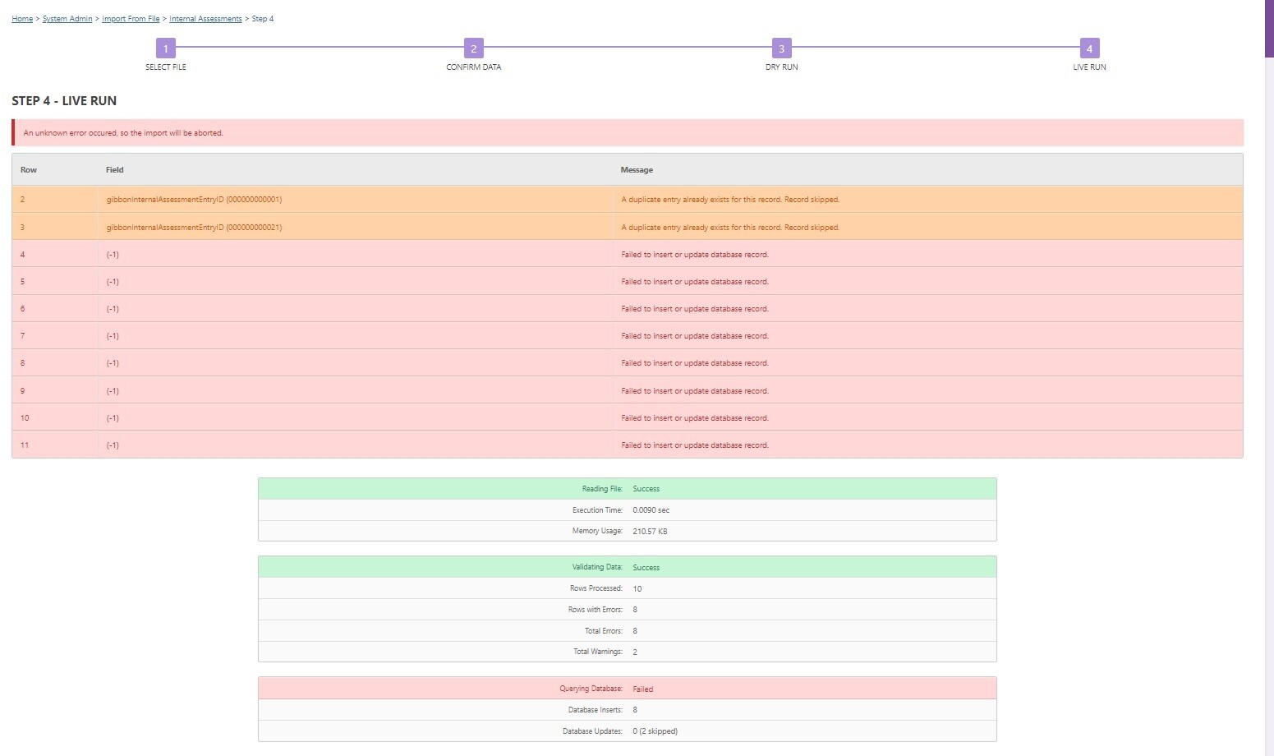Click the step 2 Confirm Data icon
Screen dimensions: 1274x756
click(x=473, y=48)
